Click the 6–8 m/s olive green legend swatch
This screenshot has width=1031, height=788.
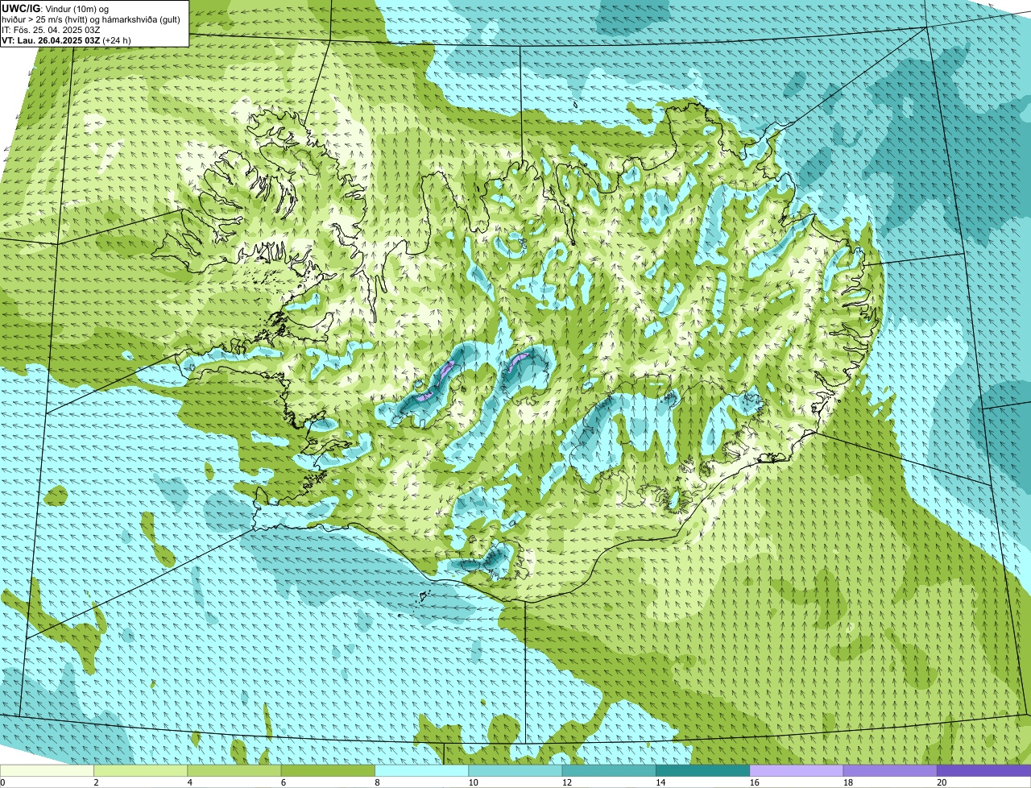coord(328,770)
